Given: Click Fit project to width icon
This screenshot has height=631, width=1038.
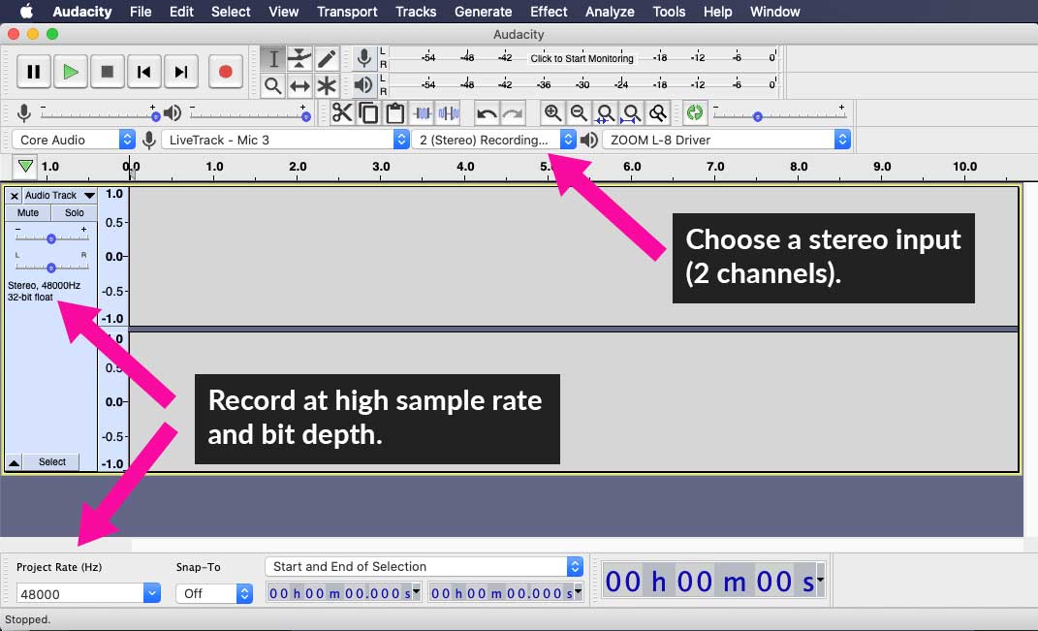Looking at the screenshot, I should (631, 113).
